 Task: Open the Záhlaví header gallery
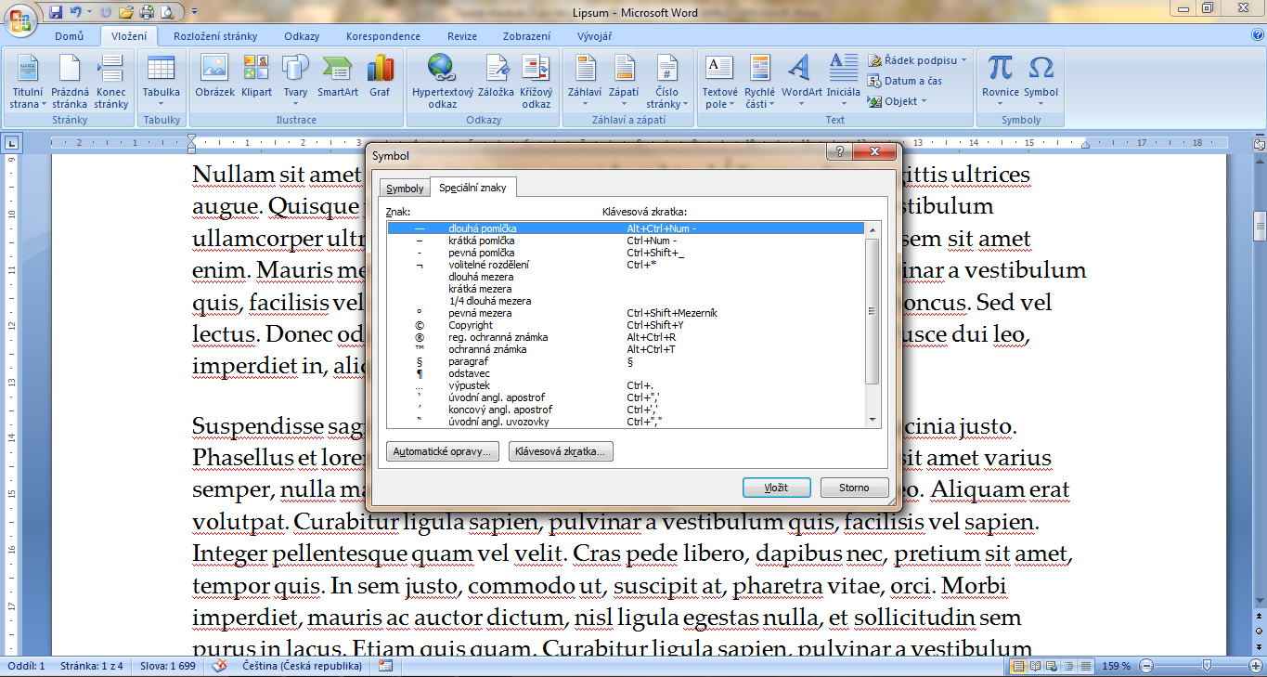(x=585, y=82)
